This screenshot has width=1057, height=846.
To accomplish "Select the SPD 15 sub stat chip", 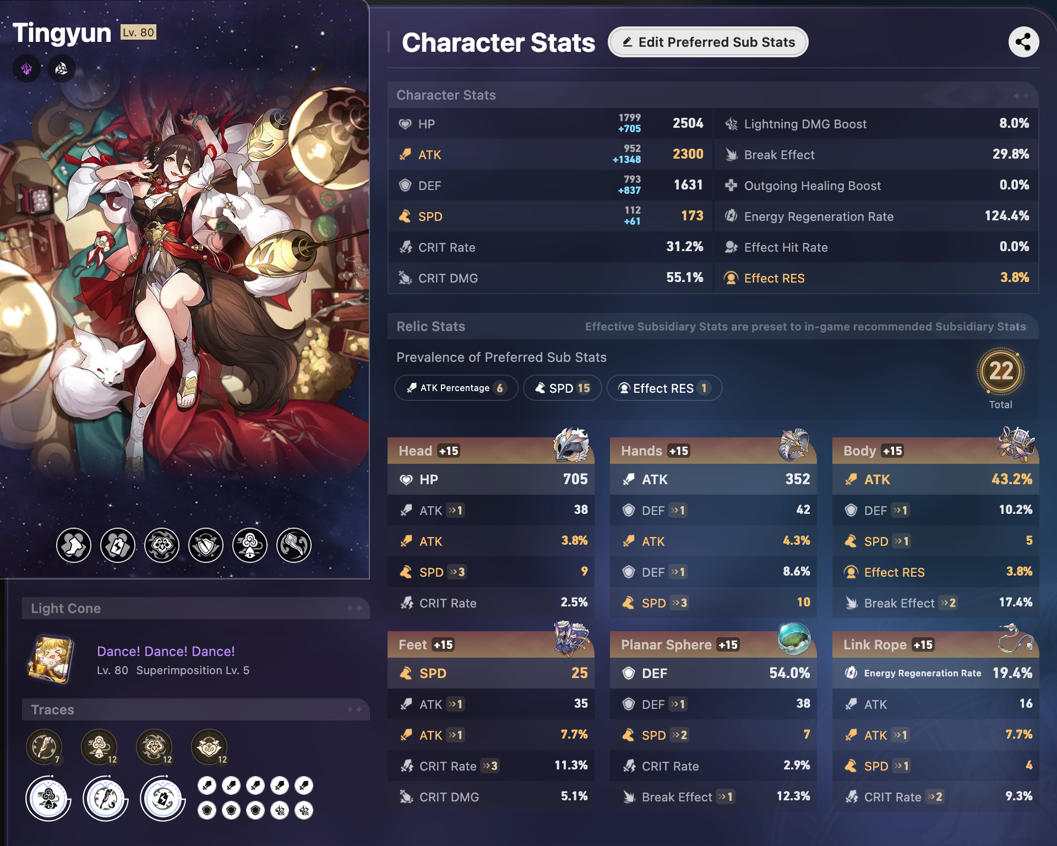I will 562,388.
